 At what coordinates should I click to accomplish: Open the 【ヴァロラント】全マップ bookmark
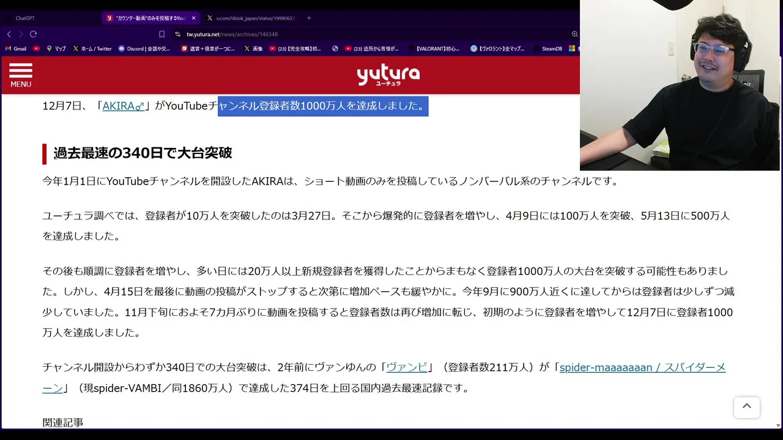(497, 49)
